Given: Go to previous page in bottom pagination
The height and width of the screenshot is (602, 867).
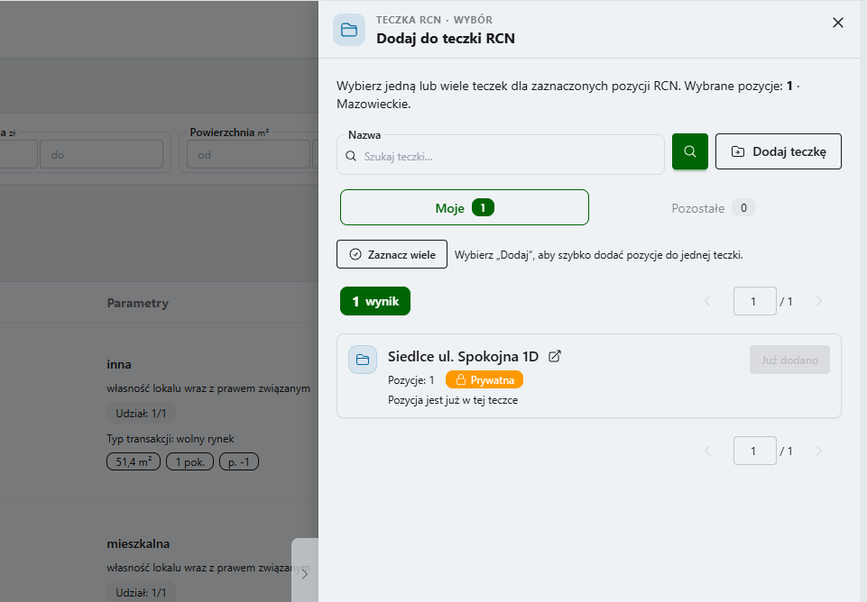Looking at the screenshot, I should (707, 451).
